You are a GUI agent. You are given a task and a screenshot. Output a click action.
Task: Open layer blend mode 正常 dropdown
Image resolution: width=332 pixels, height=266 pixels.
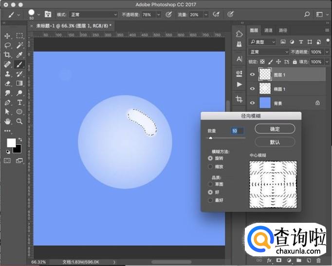pyautogui.click(x=268, y=52)
